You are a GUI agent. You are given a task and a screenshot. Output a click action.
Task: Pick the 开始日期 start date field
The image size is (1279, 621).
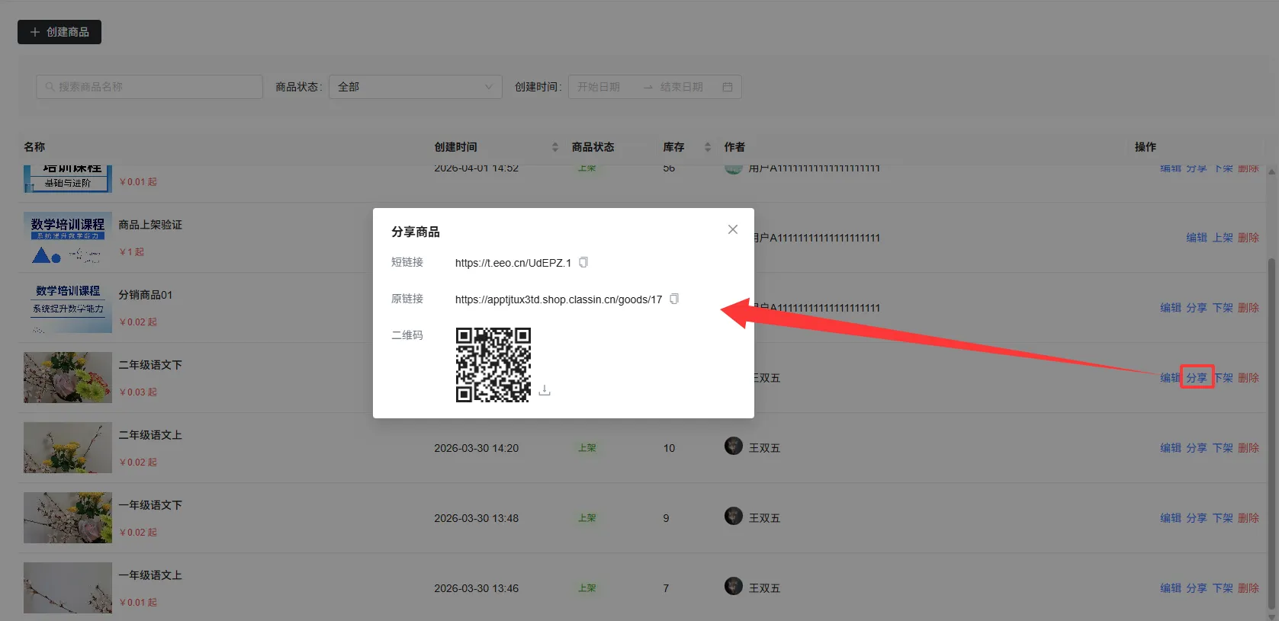coord(599,87)
